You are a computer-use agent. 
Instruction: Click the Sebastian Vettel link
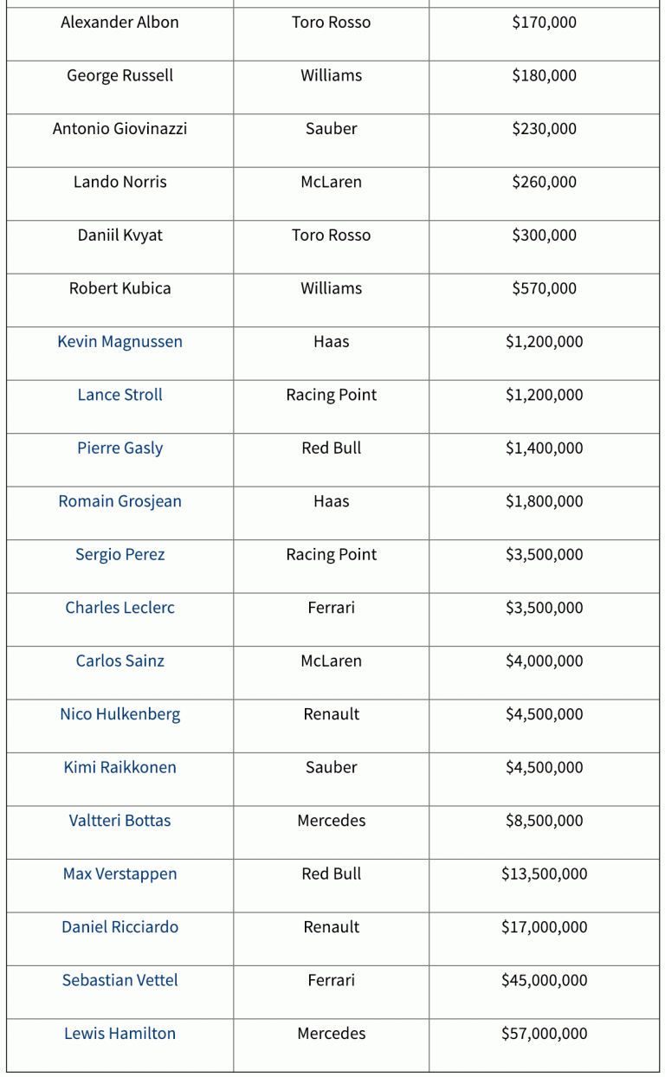coord(119,980)
